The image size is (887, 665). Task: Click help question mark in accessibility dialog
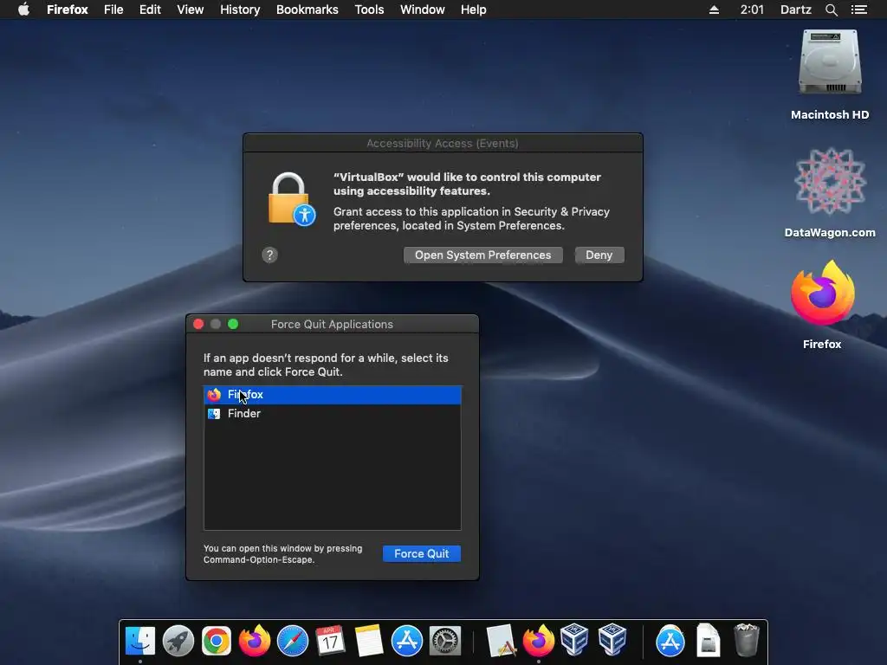270,255
